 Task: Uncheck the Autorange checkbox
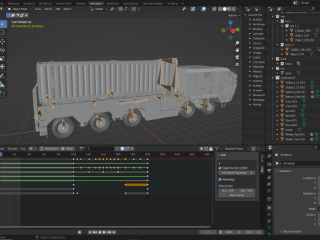pos(220,179)
